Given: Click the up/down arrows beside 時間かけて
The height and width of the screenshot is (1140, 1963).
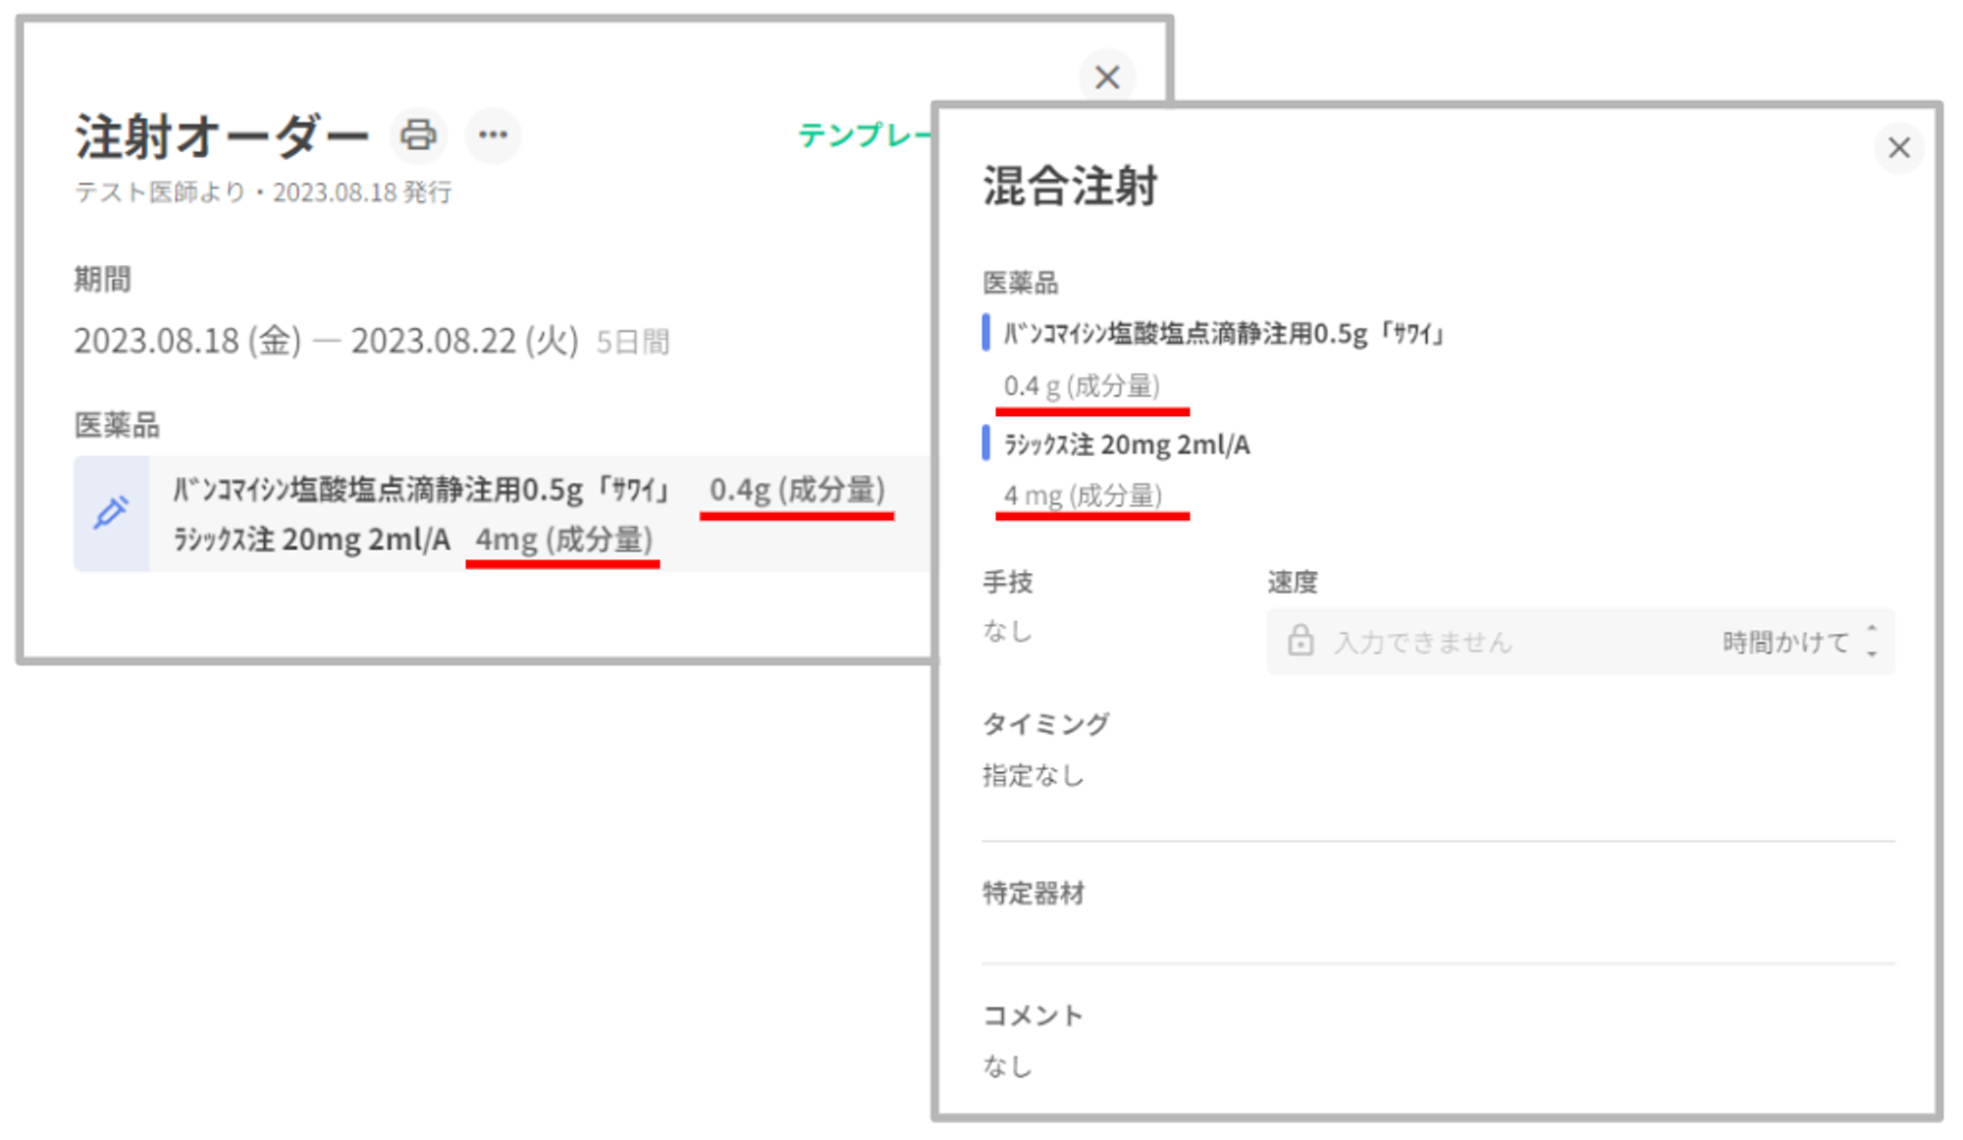Looking at the screenshot, I should click(1872, 641).
